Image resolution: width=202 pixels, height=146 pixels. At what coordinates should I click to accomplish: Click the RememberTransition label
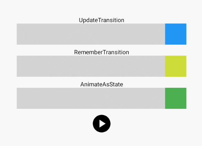coord(101,52)
